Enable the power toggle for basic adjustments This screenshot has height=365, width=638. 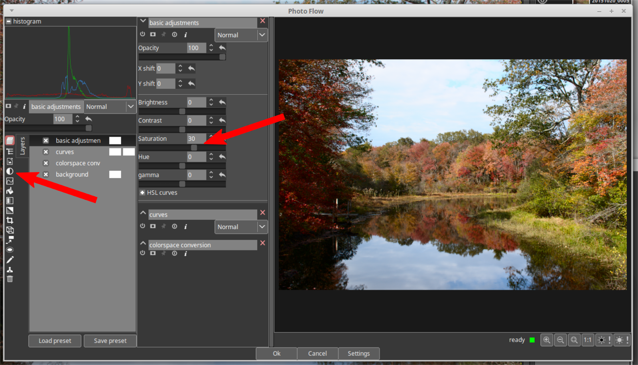(142, 34)
